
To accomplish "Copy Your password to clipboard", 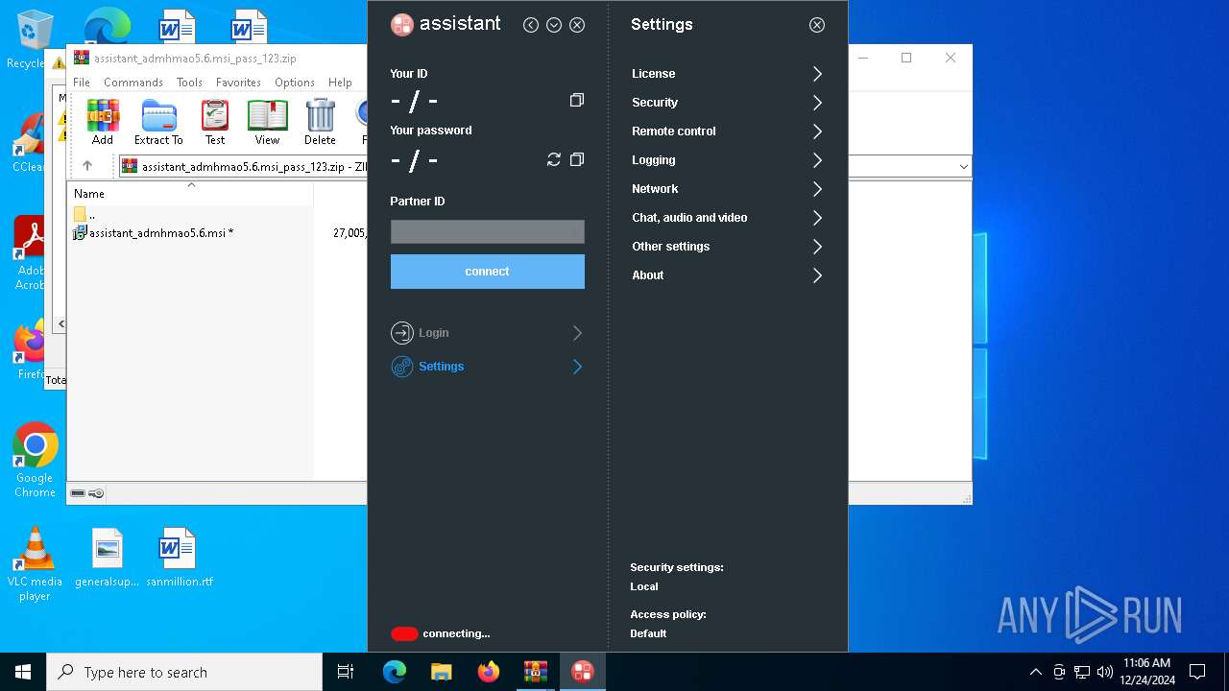I will pyautogui.click(x=576, y=159).
